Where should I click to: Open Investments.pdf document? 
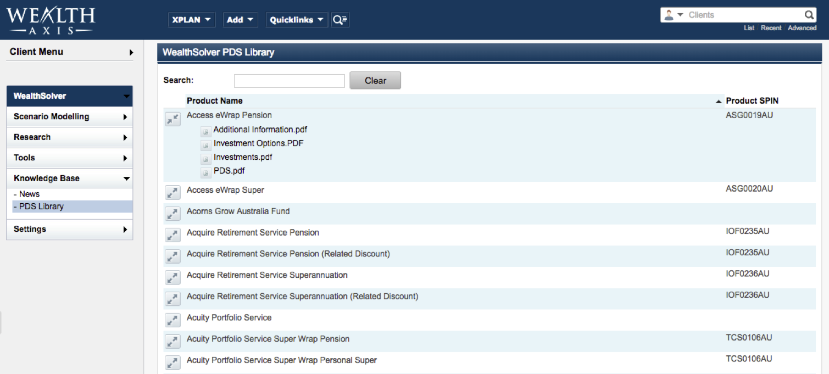point(243,157)
